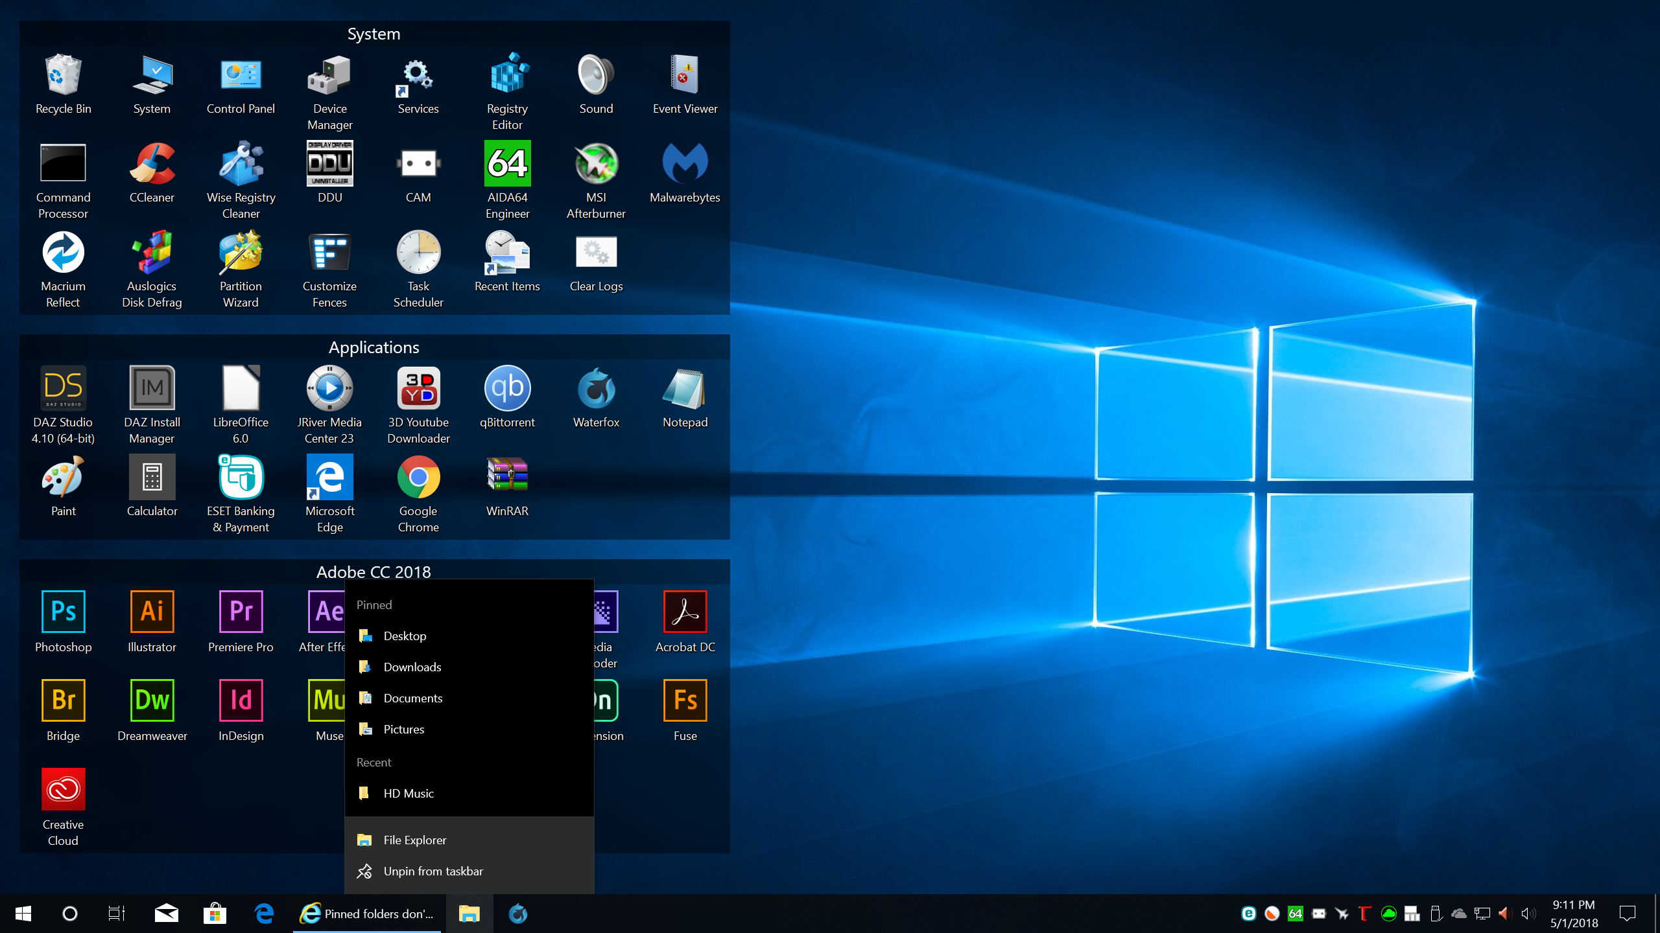Choose File Explorer in jump list
Image resolution: width=1660 pixels, height=933 pixels.
[x=469, y=840]
